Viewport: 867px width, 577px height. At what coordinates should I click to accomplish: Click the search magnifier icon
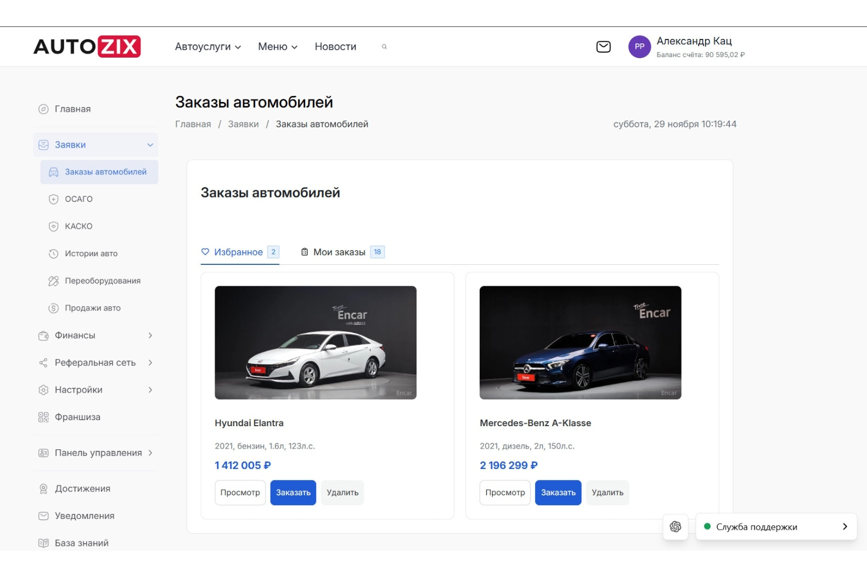click(x=384, y=47)
